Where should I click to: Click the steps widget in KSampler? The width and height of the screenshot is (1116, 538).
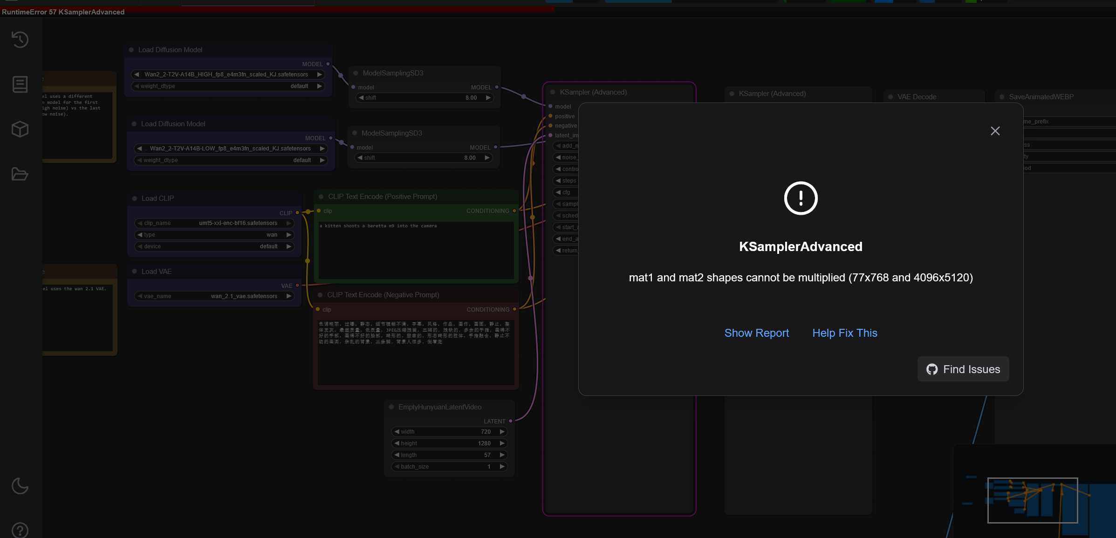pos(566,181)
